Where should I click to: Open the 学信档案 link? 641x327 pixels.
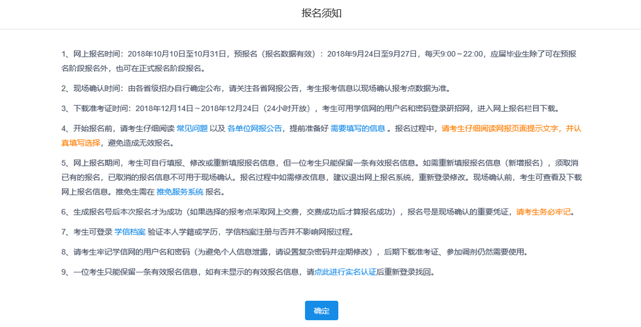(129, 232)
